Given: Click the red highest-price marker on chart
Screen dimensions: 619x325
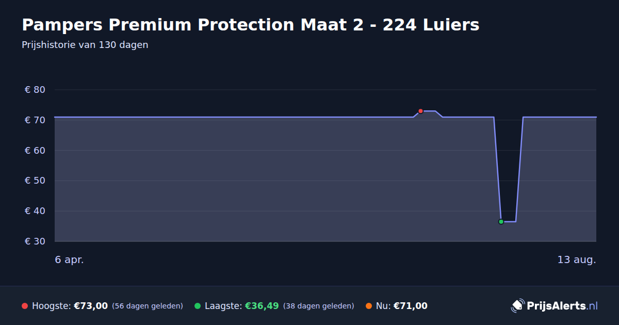Looking at the screenshot, I should point(420,111).
